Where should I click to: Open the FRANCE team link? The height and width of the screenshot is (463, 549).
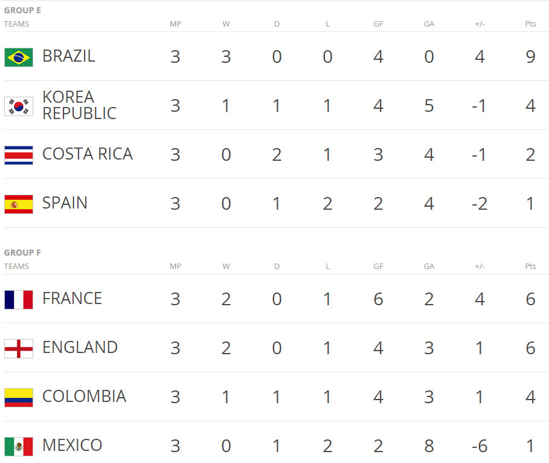coord(72,299)
